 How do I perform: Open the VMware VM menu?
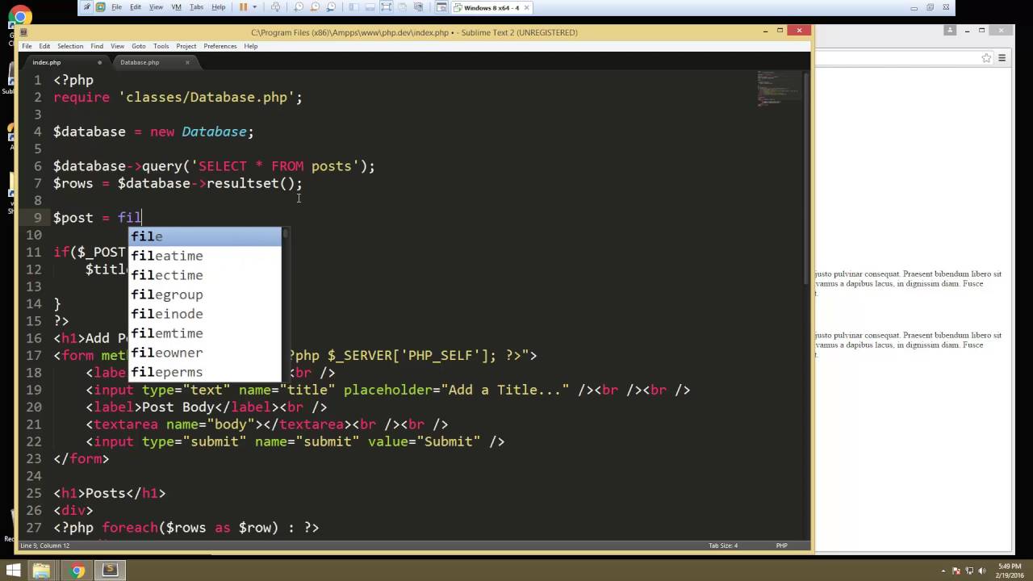(176, 7)
